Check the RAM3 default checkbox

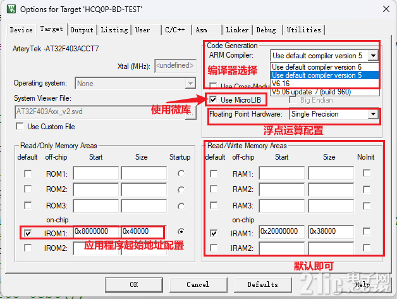point(214,205)
